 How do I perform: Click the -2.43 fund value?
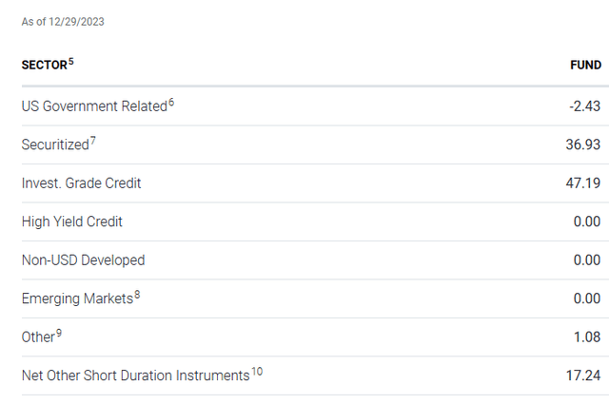click(x=585, y=106)
